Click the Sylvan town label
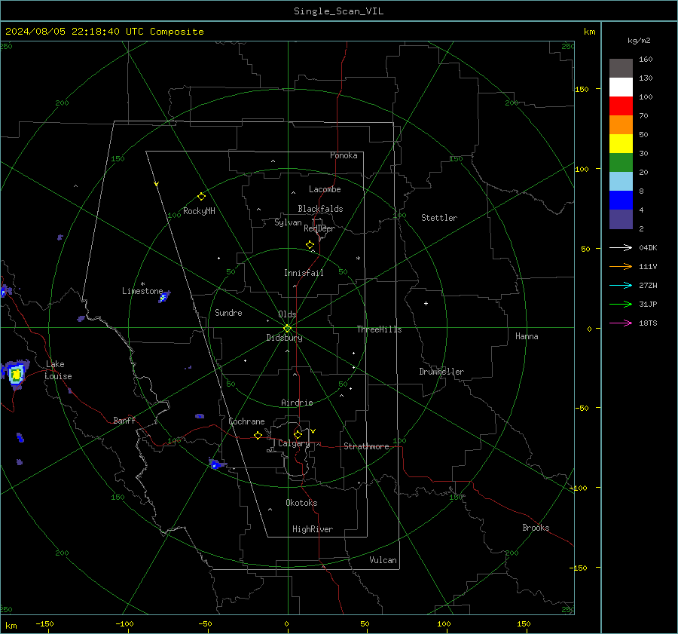This screenshot has height=634, width=678. click(288, 222)
